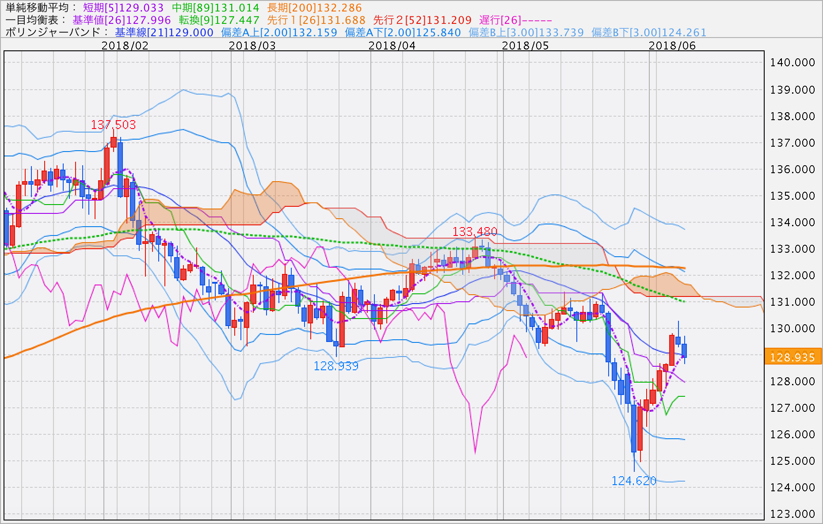
Task: Click the 136.000 price axis label
Action: [x=793, y=169]
